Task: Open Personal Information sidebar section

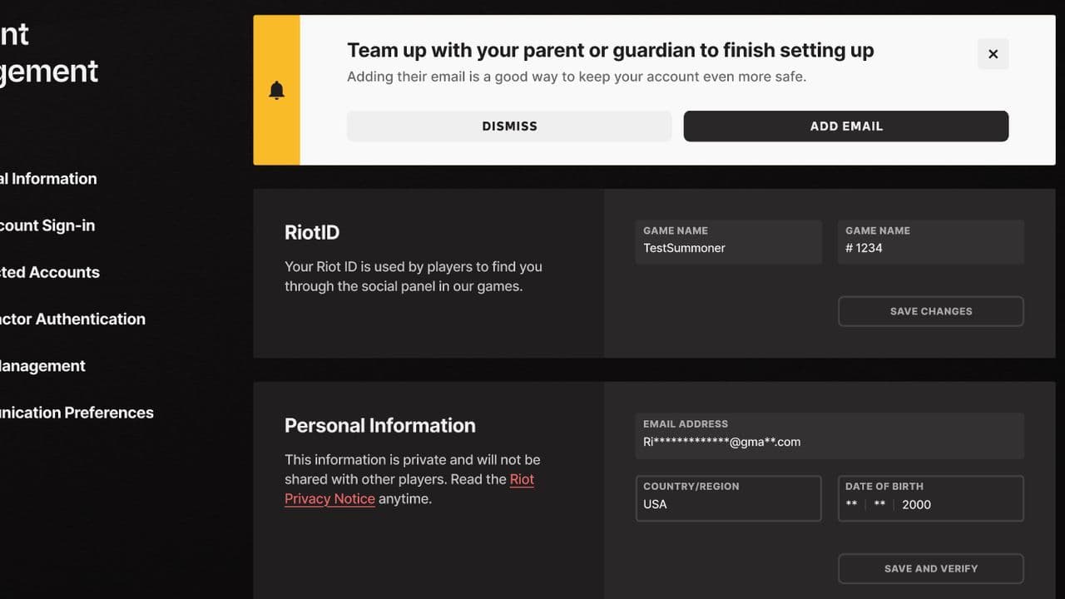Action: [x=48, y=179]
